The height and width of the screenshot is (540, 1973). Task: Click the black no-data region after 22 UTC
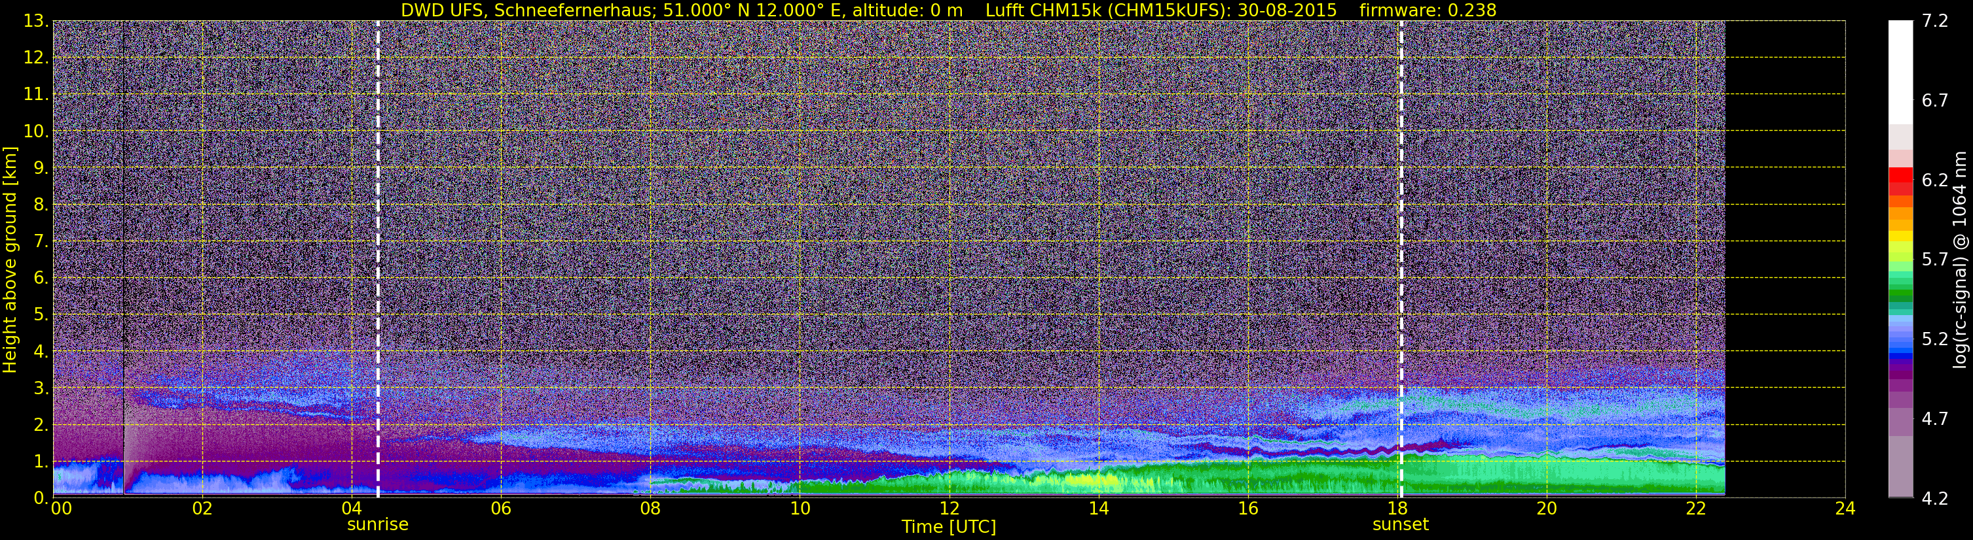click(x=1784, y=260)
